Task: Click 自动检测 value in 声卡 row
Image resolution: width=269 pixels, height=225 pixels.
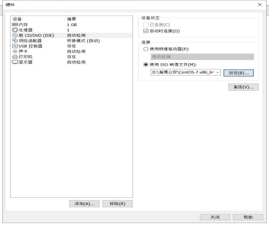Action: pos(76,51)
